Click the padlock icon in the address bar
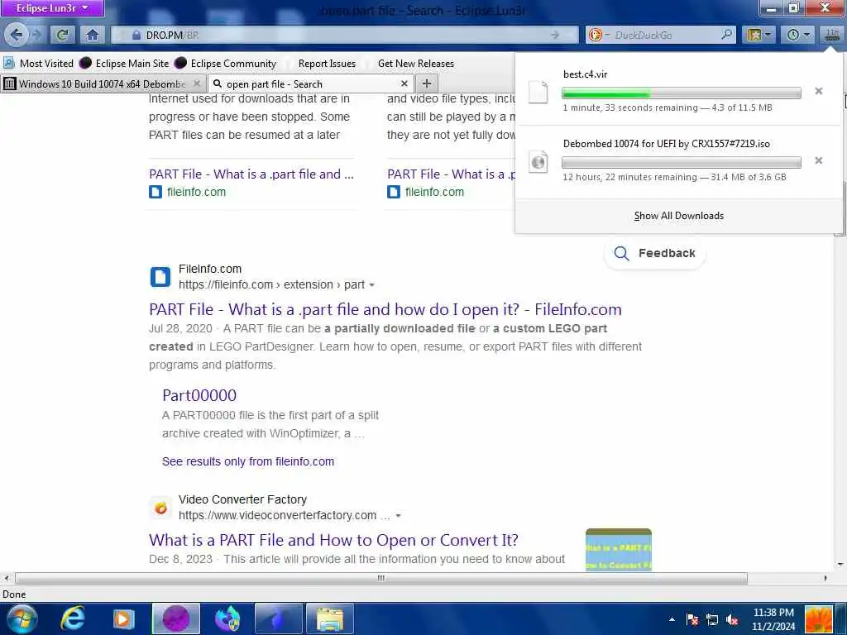This screenshot has width=847, height=635. pos(136,35)
